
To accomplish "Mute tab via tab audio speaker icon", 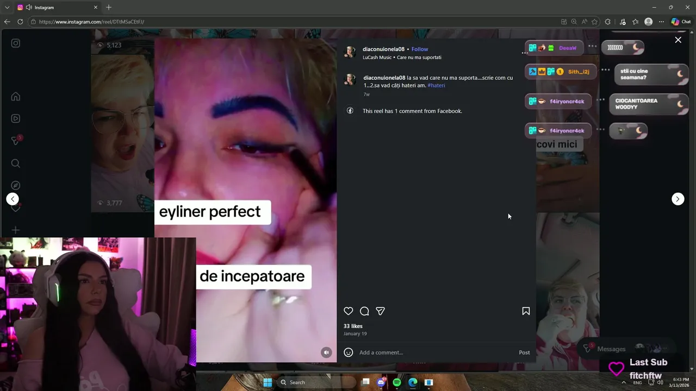I will 28,8.
